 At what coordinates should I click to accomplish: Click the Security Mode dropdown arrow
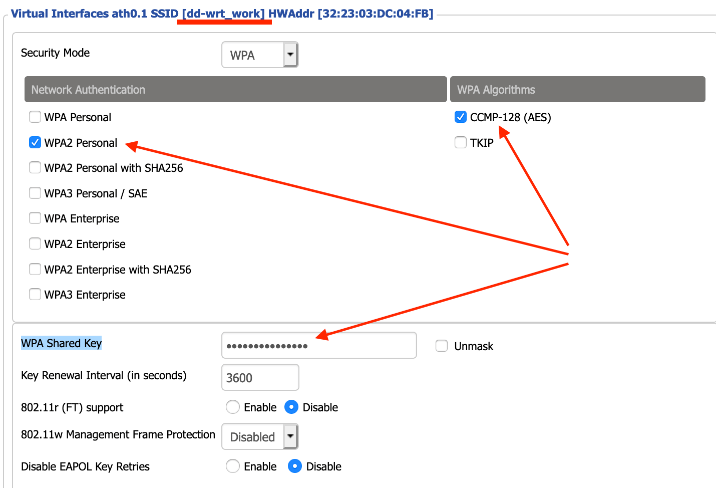tap(290, 55)
